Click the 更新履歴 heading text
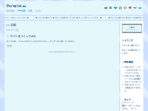 point(129,62)
